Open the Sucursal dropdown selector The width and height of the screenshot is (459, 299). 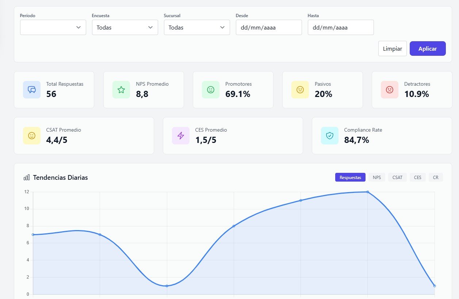point(197,27)
